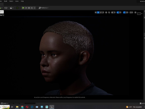Open grid snap size value 10

point(114,12)
